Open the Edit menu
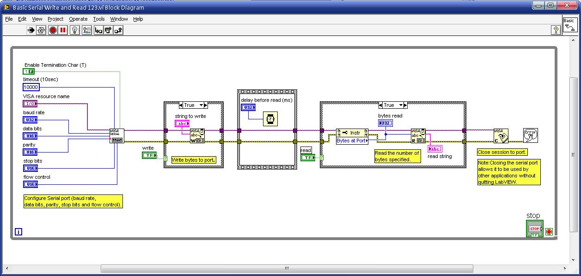The image size is (581, 276). pyautogui.click(x=22, y=19)
